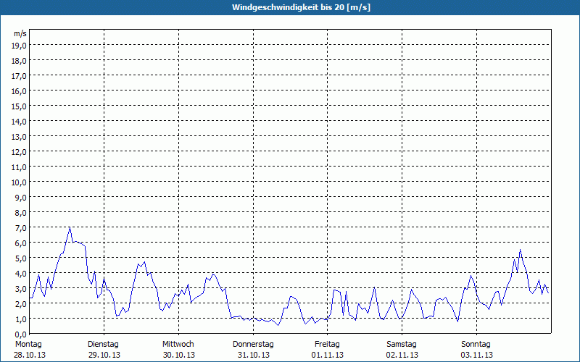The width and height of the screenshot is (580, 362).
Task: Select the 6,0 y-axis label
Action: (21, 243)
